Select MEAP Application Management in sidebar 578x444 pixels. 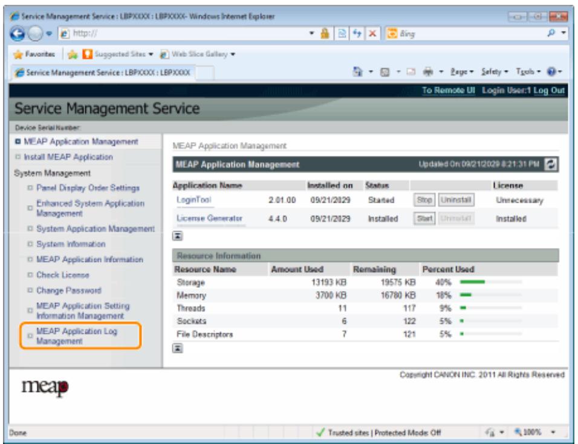[x=81, y=142]
